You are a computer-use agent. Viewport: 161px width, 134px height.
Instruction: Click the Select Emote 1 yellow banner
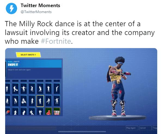(x=28, y=55)
